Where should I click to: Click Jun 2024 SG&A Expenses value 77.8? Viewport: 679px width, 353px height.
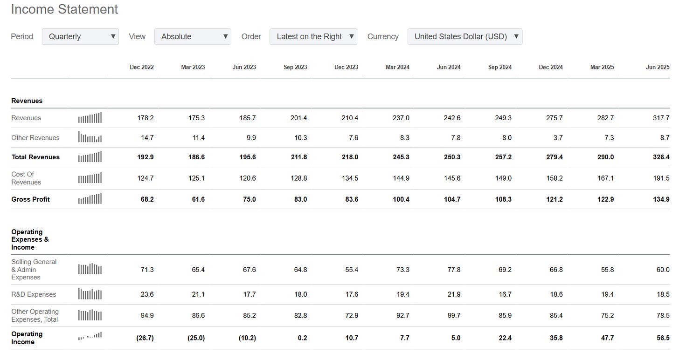[453, 269]
